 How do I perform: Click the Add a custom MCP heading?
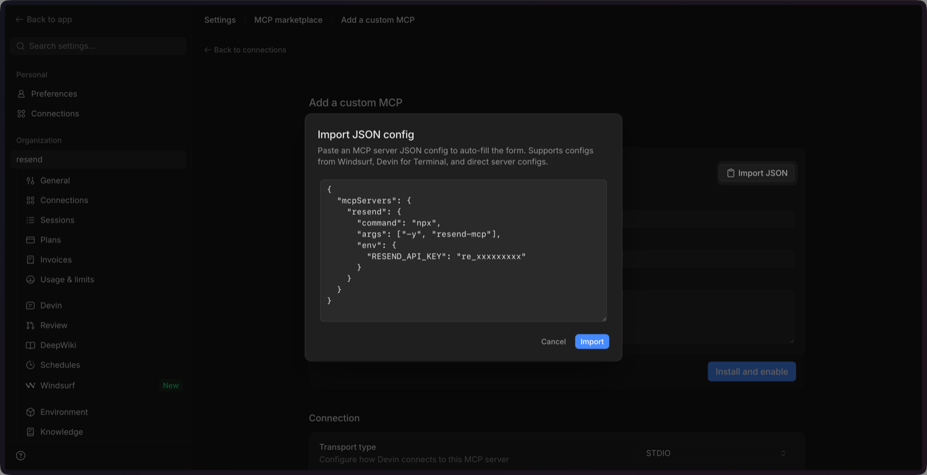pyautogui.click(x=355, y=103)
